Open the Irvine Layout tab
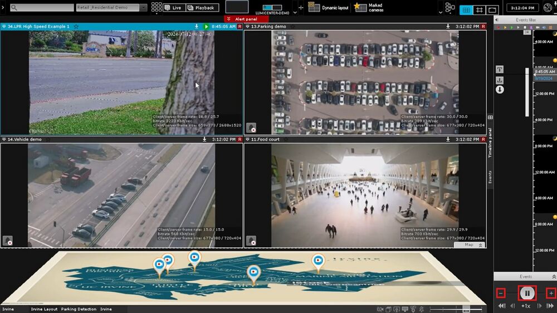 tap(44, 309)
